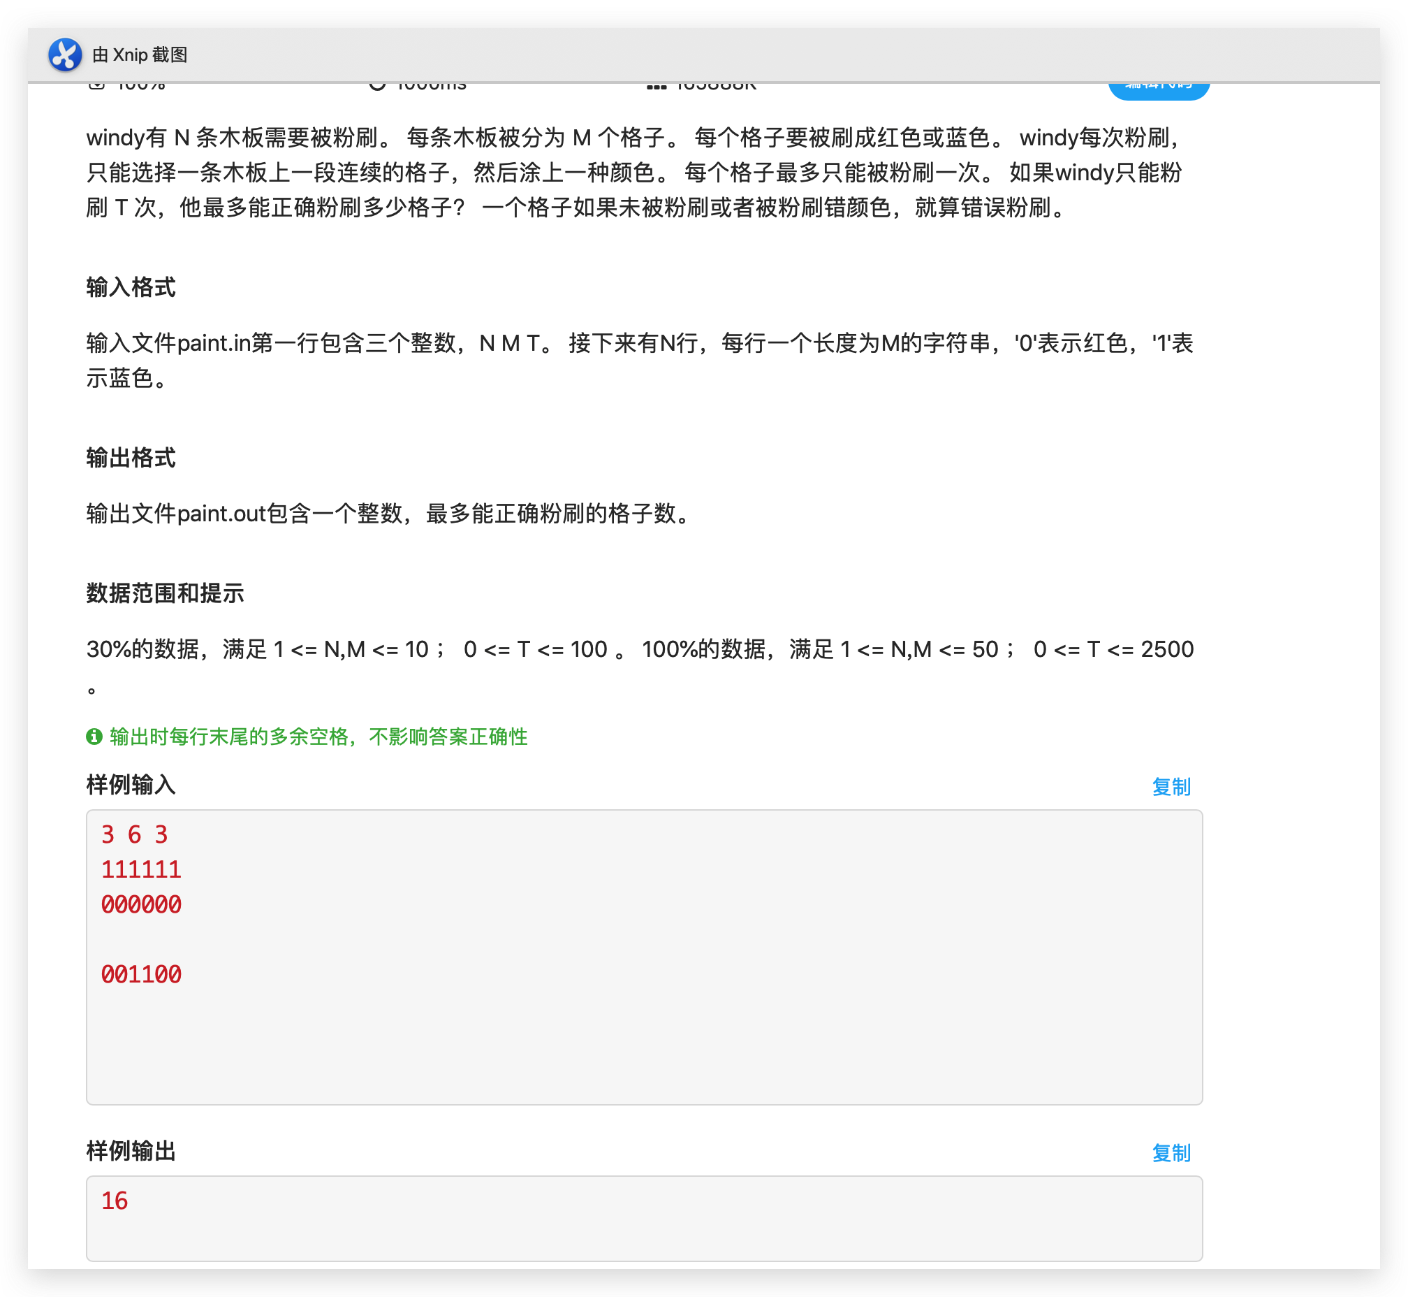1408x1297 pixels.
Task: Click the '111111' line in sample input
Action: [142, 869]
